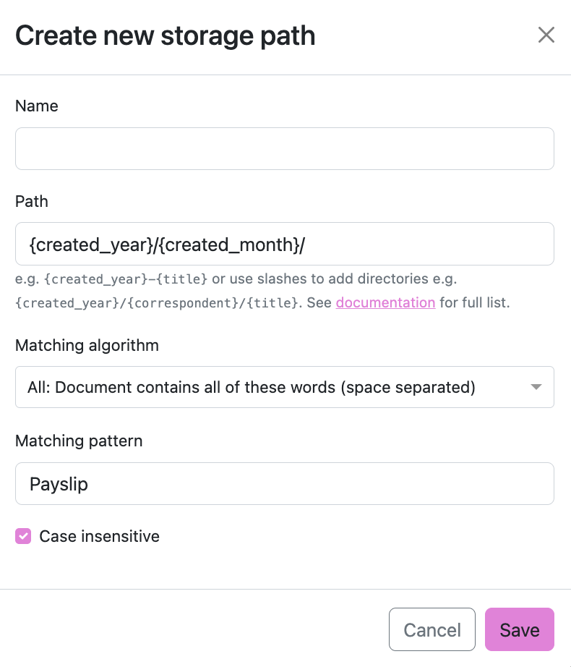Click the 'Case insensitive' label text
The height and width of the screenshot is (667, 571).
[x=99, y=537]
